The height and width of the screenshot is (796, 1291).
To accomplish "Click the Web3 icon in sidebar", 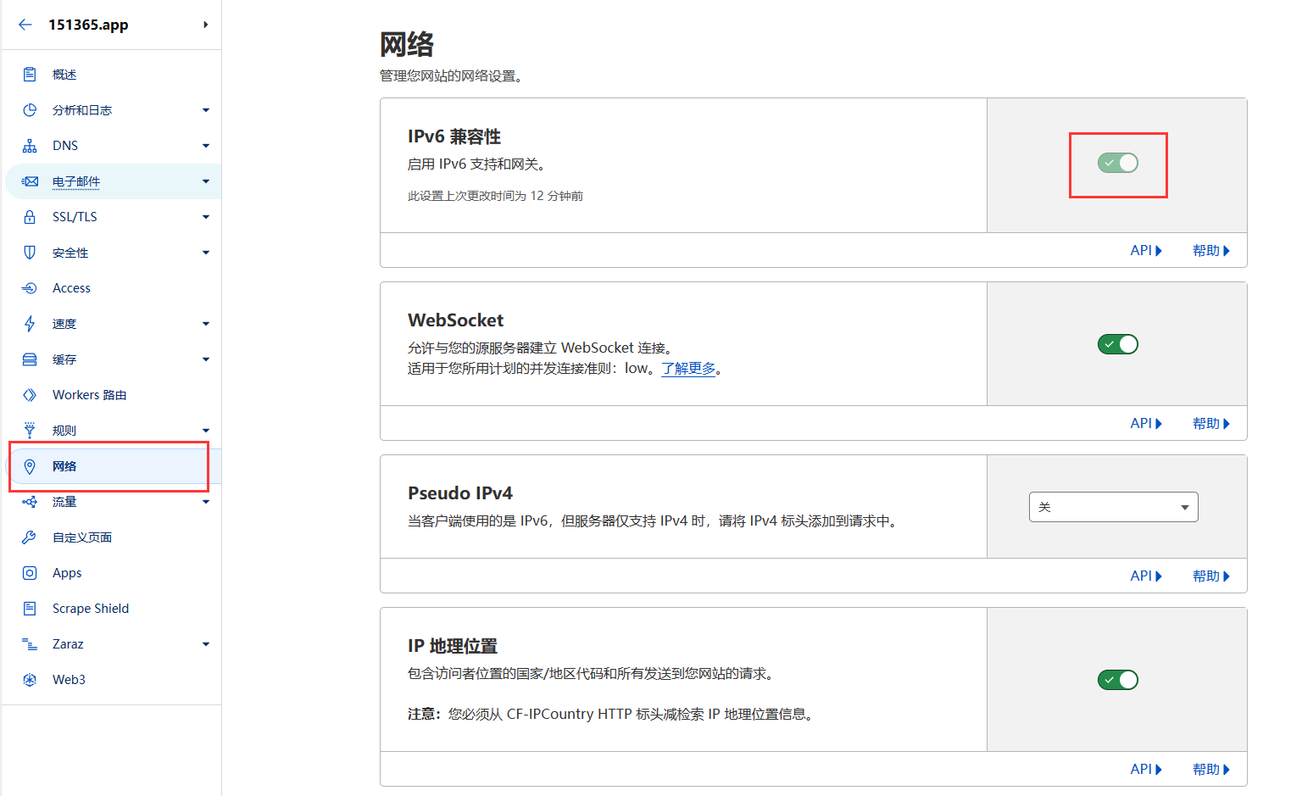I will click(30, 680).
